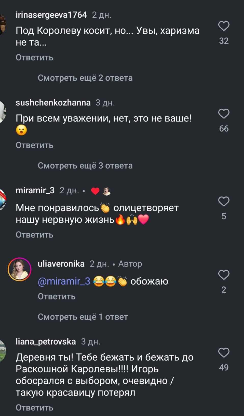The width and height of the screenshot is (244, 416).
Task: Open liana_petrovska's profile via username
Action: (x=46, y=342)
